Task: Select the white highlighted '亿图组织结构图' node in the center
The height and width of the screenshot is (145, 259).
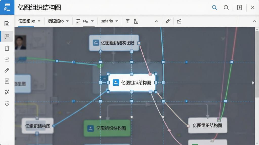Action: tap(132, 83)
